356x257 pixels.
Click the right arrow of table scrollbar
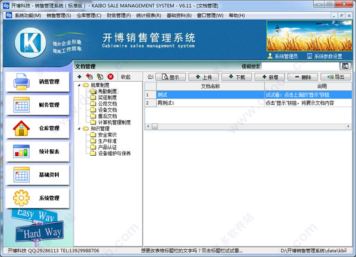(x=348, y=126)
